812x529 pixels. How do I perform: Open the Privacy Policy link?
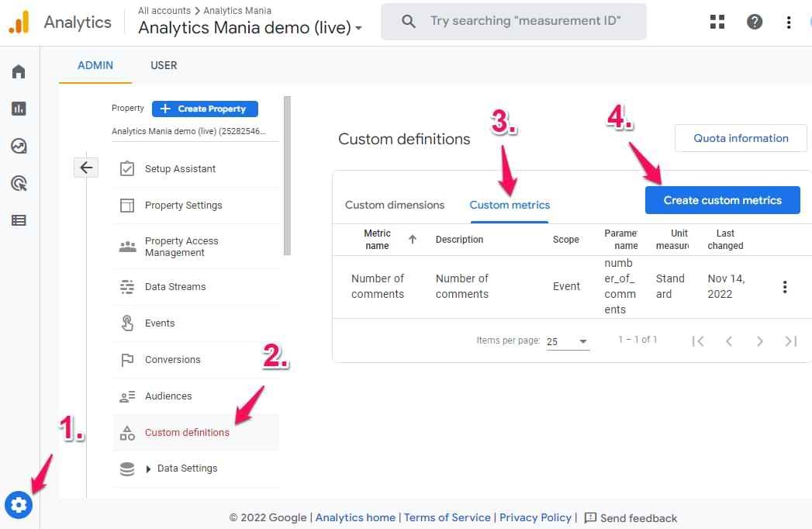coord(535,517)
